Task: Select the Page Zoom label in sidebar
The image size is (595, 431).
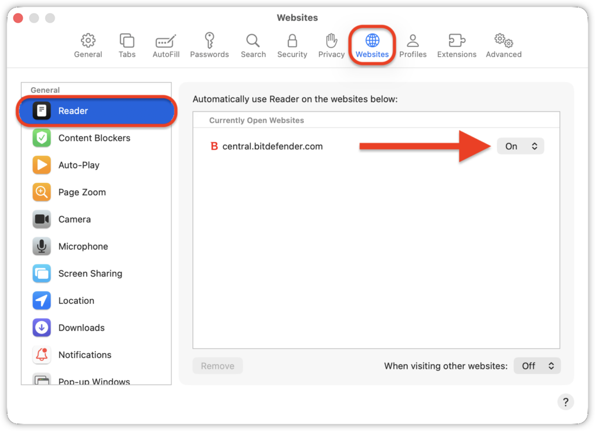Action: 82,192
